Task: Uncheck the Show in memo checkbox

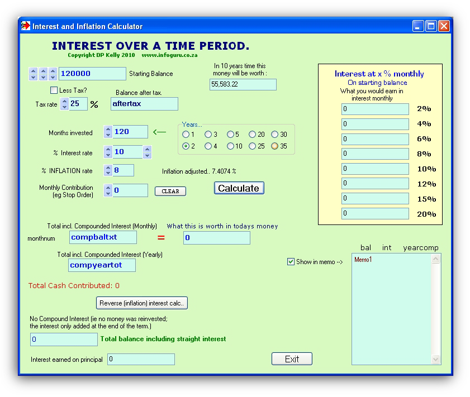Action: 291,262
